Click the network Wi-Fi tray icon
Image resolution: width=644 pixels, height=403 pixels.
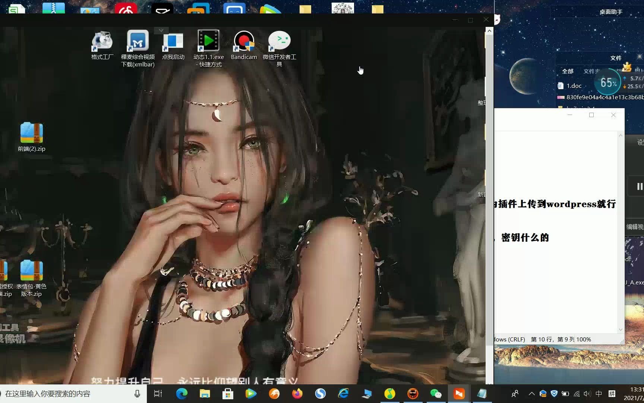577,394
